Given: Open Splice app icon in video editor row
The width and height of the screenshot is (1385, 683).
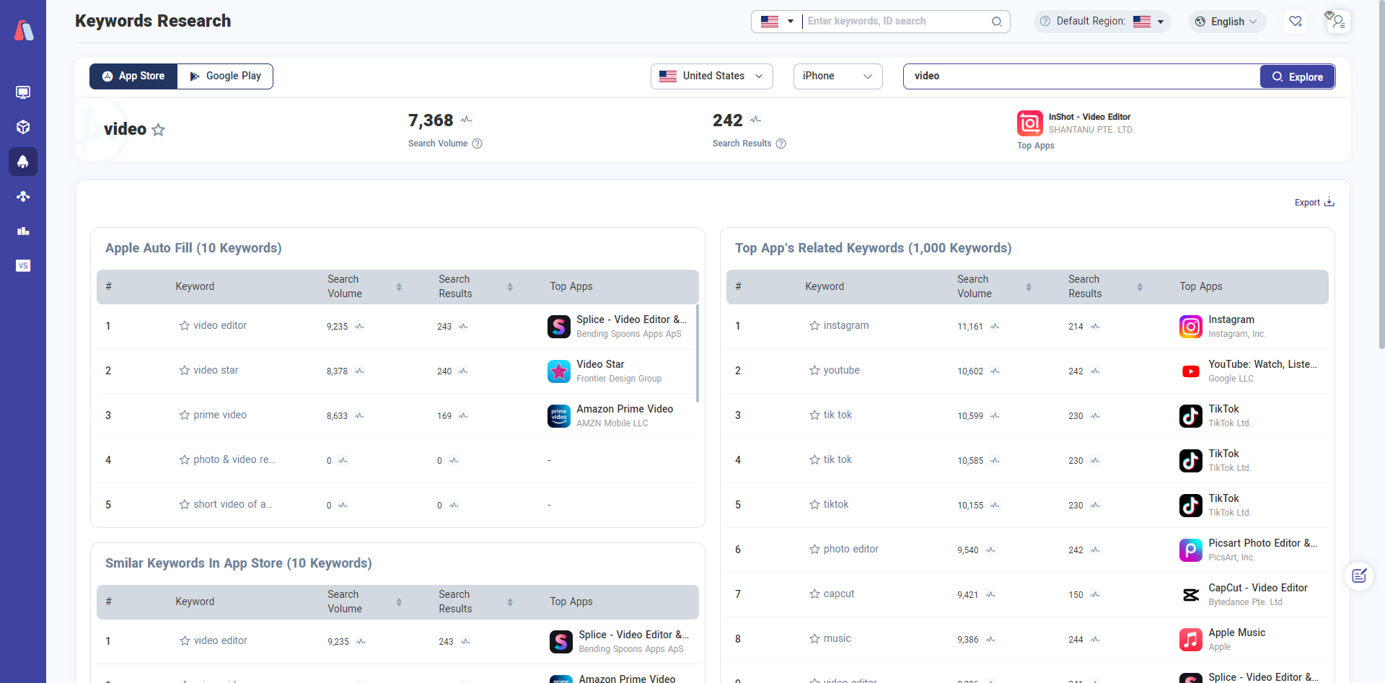Looking at the screenshot, I should (x=559, y=327).
